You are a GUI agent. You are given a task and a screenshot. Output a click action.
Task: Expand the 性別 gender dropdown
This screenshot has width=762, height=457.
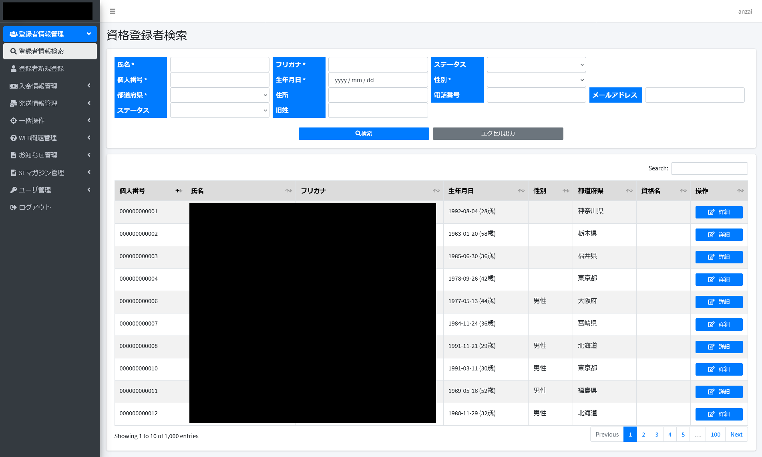(x=536, y=80)
